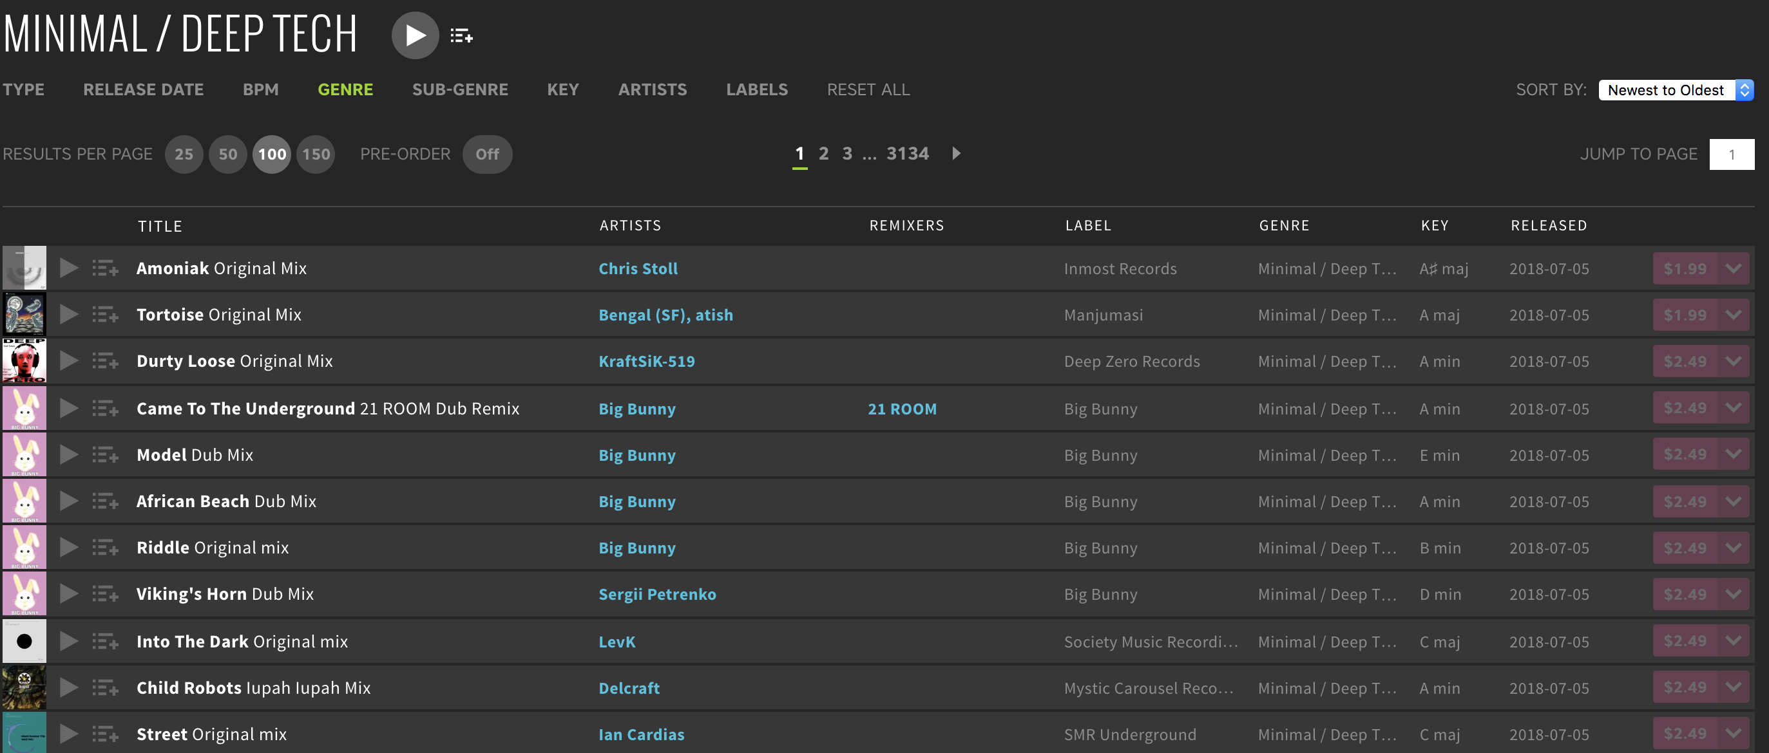This screenshot has height=753, width=1769.
Task: Play Into The Dark Original mix
Action: [69, 641]
